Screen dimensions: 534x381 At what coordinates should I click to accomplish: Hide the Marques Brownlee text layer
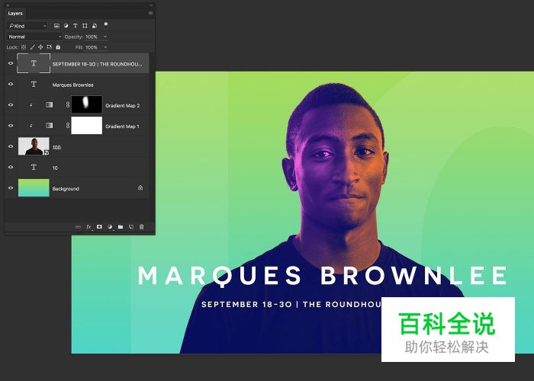[x=11, y=85]
